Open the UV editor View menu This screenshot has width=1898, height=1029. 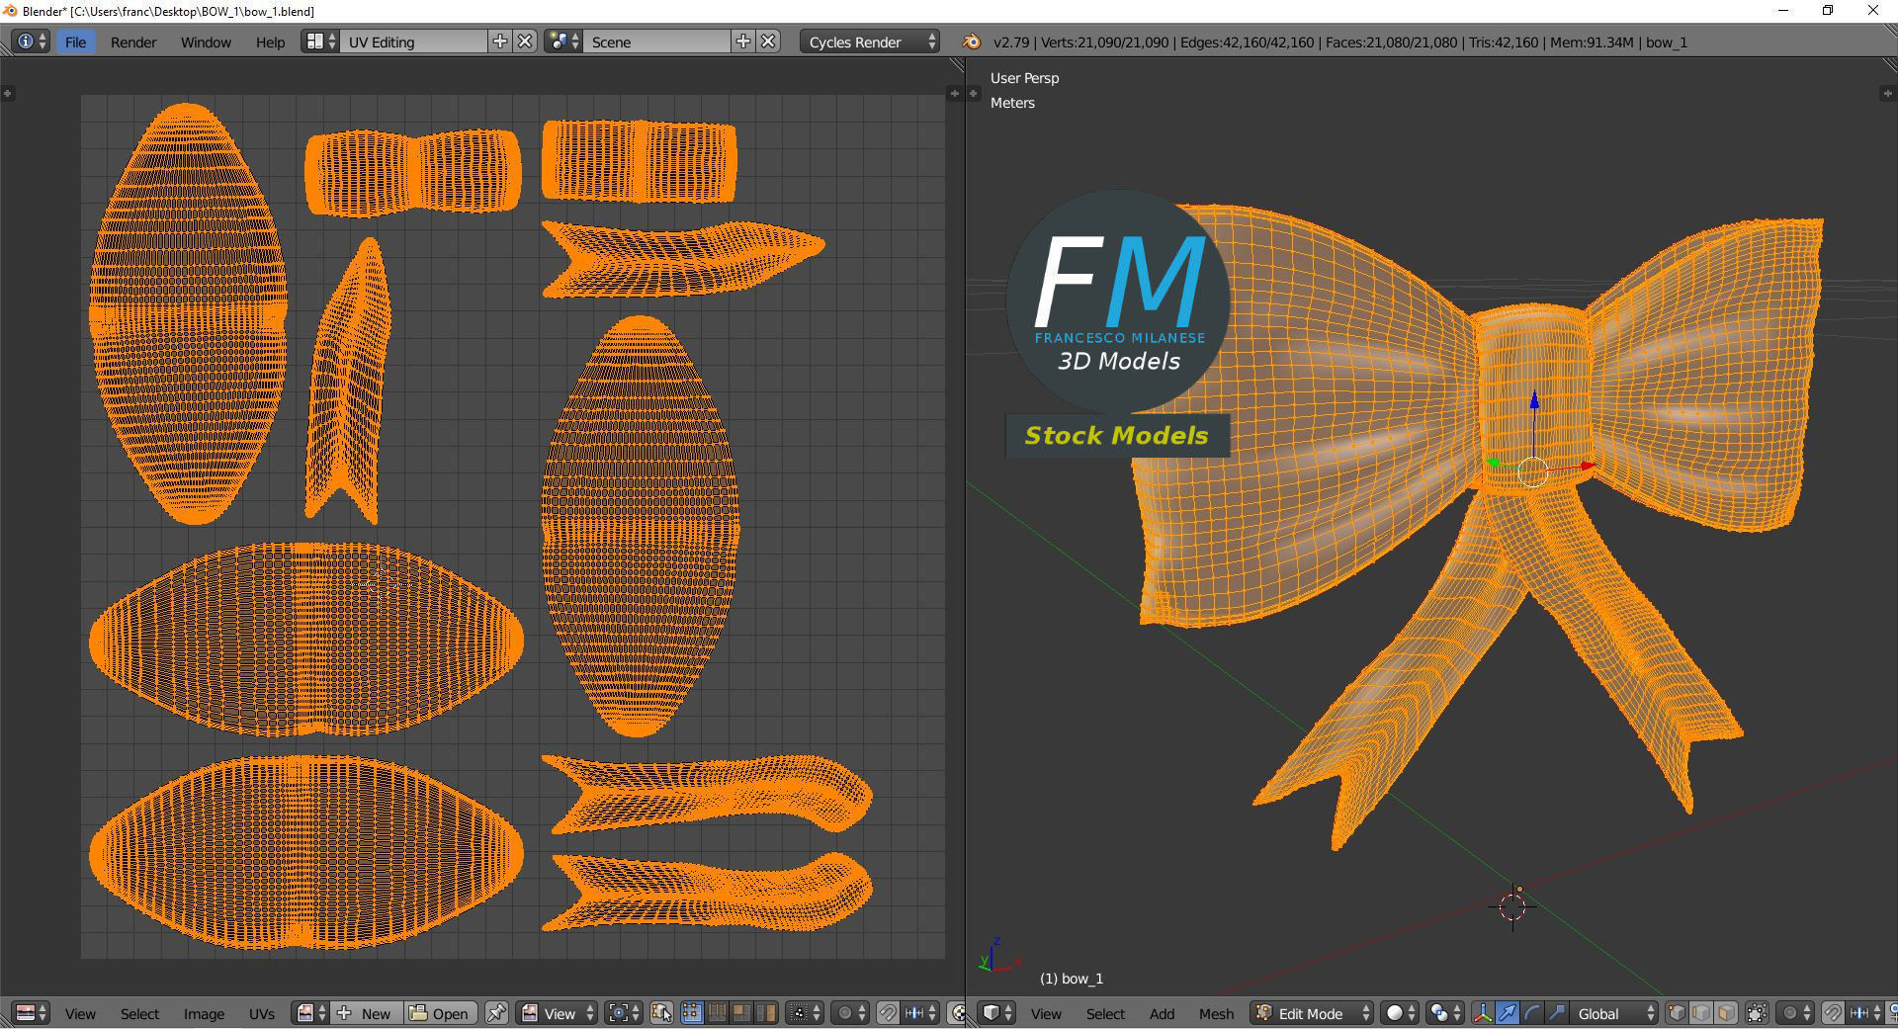[x=80, y=1013]
